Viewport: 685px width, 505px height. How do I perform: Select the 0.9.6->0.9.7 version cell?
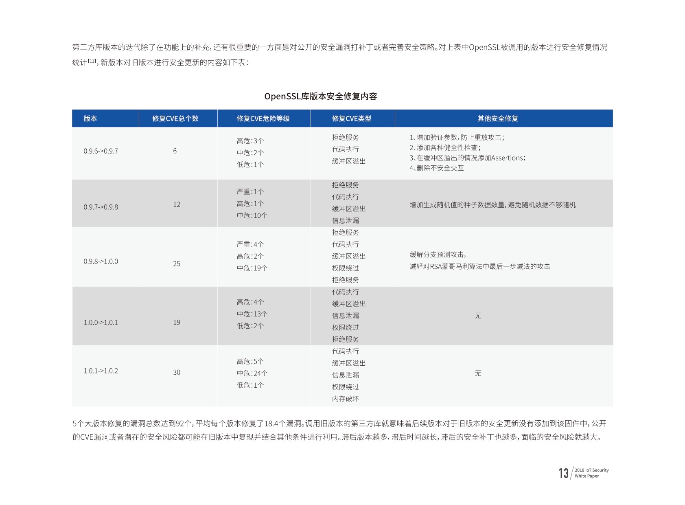tap(101, 151)
